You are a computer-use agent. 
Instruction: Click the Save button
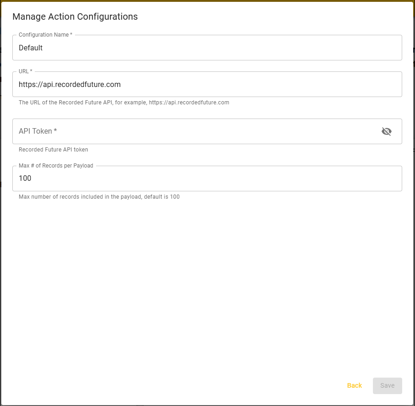click(387, 385)
